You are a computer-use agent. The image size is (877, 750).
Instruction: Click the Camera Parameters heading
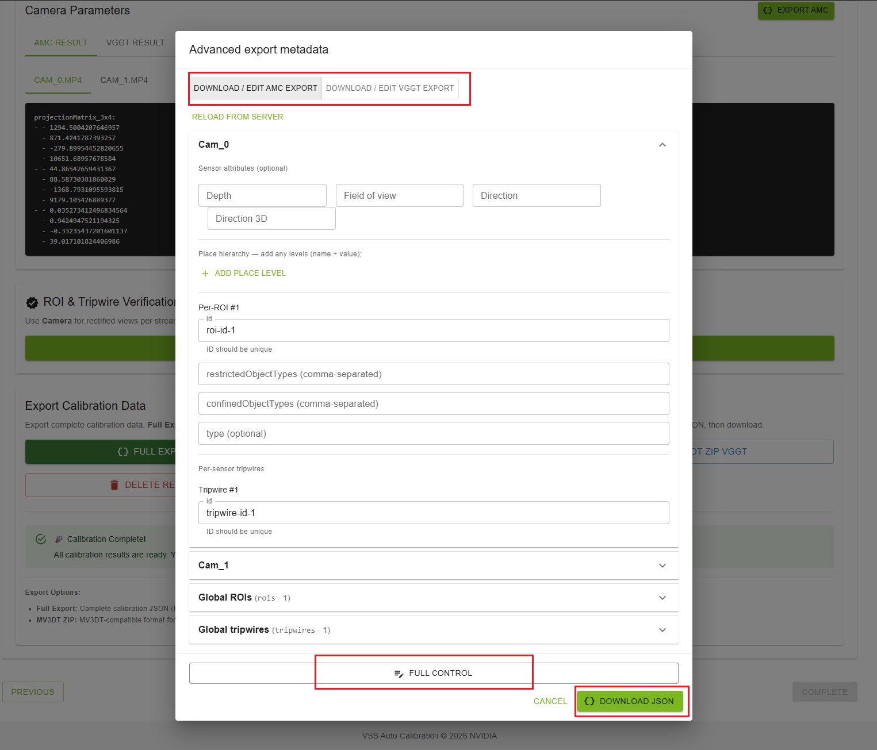click(78, 10)
